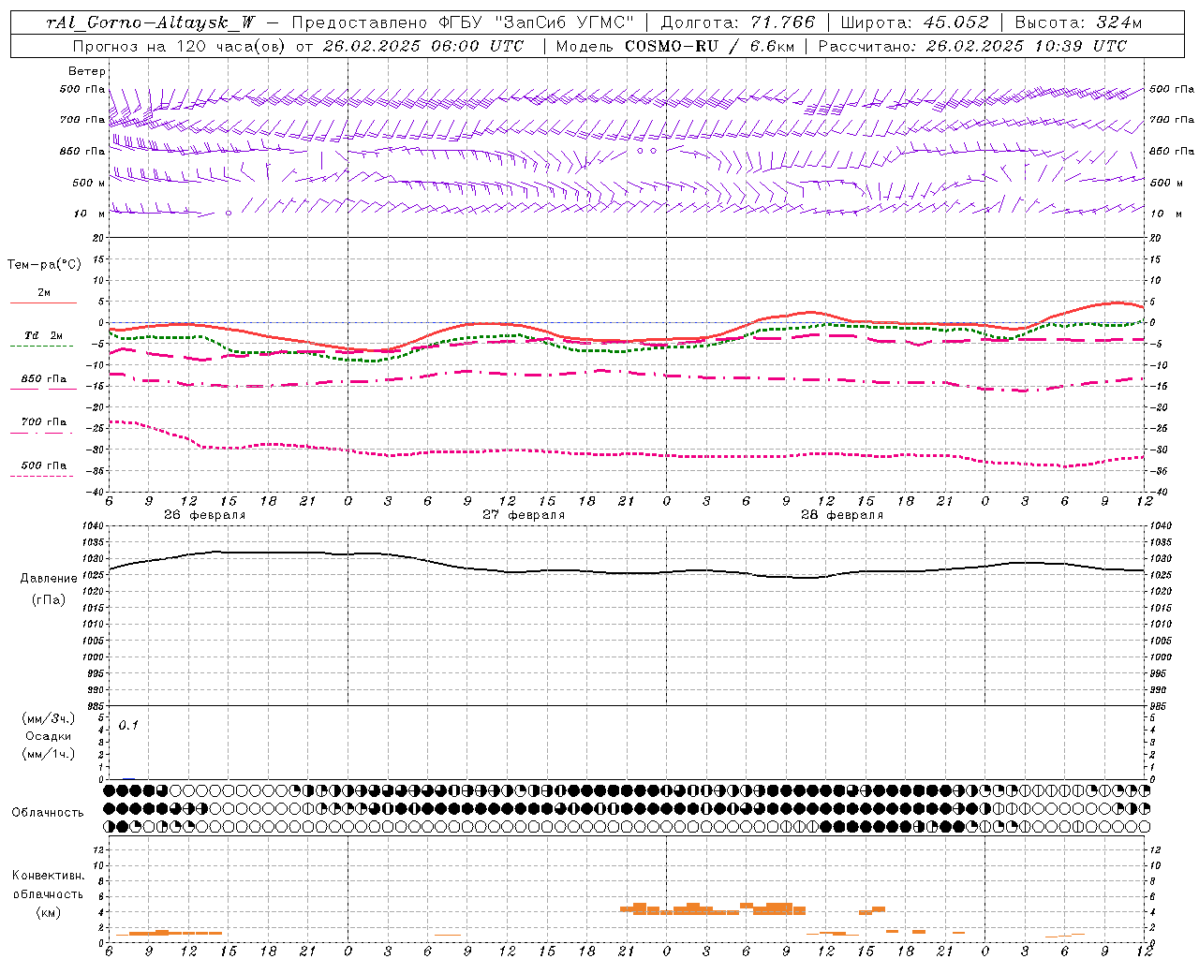The height and width of the screenshot is (959, 1199).
Task: Click the Конвективн. облачность label
Action: [x=48, y=885]
